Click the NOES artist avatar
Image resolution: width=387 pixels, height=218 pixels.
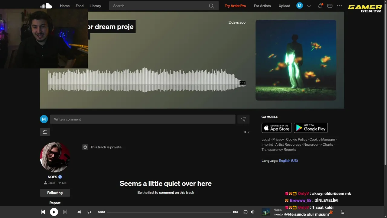55,157
